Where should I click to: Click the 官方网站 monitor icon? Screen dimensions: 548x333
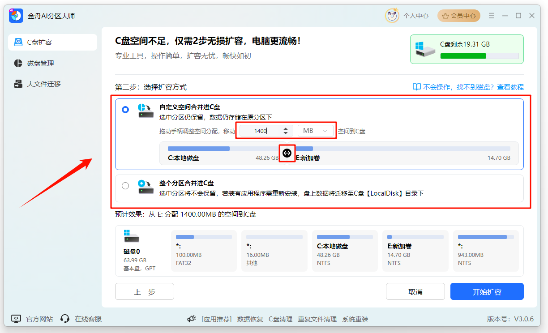click(16, 319)
